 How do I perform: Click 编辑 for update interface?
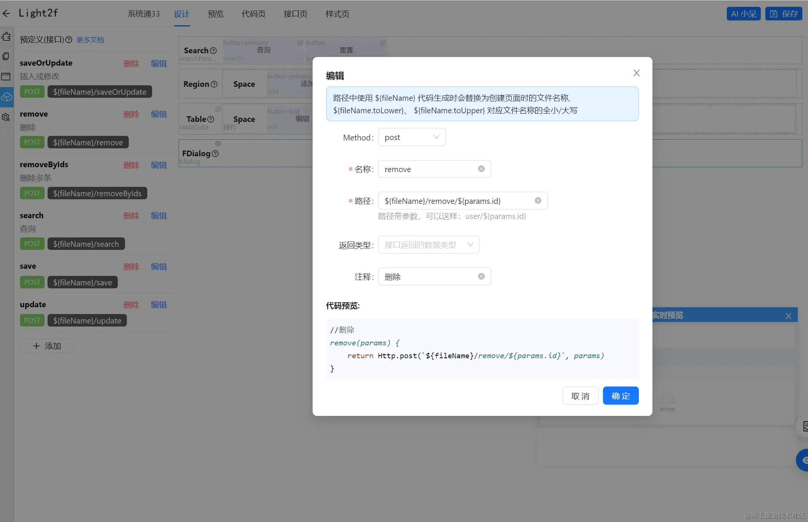159,305
